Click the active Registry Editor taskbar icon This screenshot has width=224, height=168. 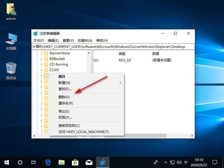(x=103, y=162)
